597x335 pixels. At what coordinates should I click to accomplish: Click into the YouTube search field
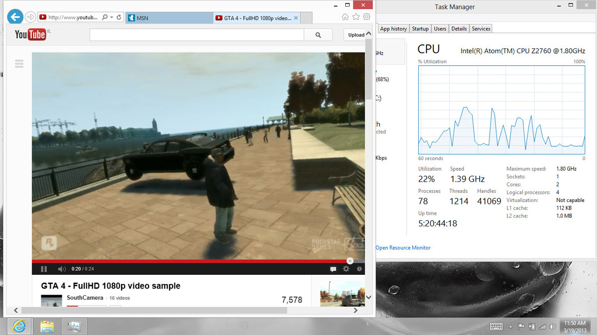click(x=197, y=35)
